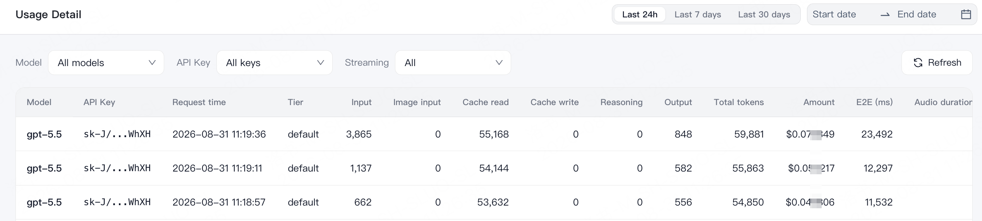Click the Refresh button
982x221 pixels.
coord(937,63)
